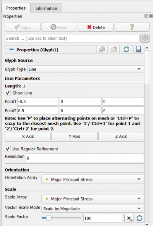This screenshot has width=153, height=226.
Task: Switch to the Information tab
Action: [x=46, y=8]
